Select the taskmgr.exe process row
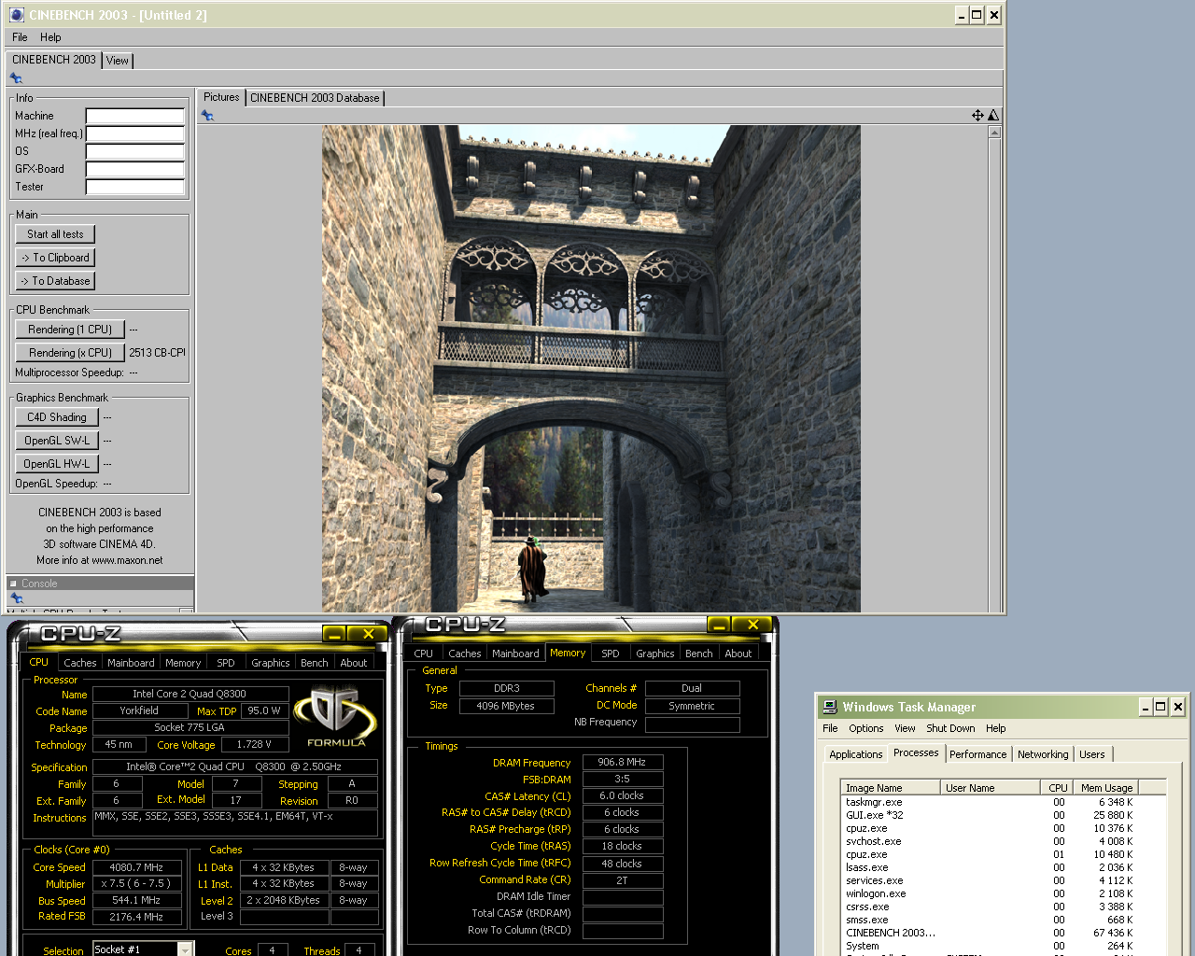This screenshot has width=1195, height=956. (989, 802)
